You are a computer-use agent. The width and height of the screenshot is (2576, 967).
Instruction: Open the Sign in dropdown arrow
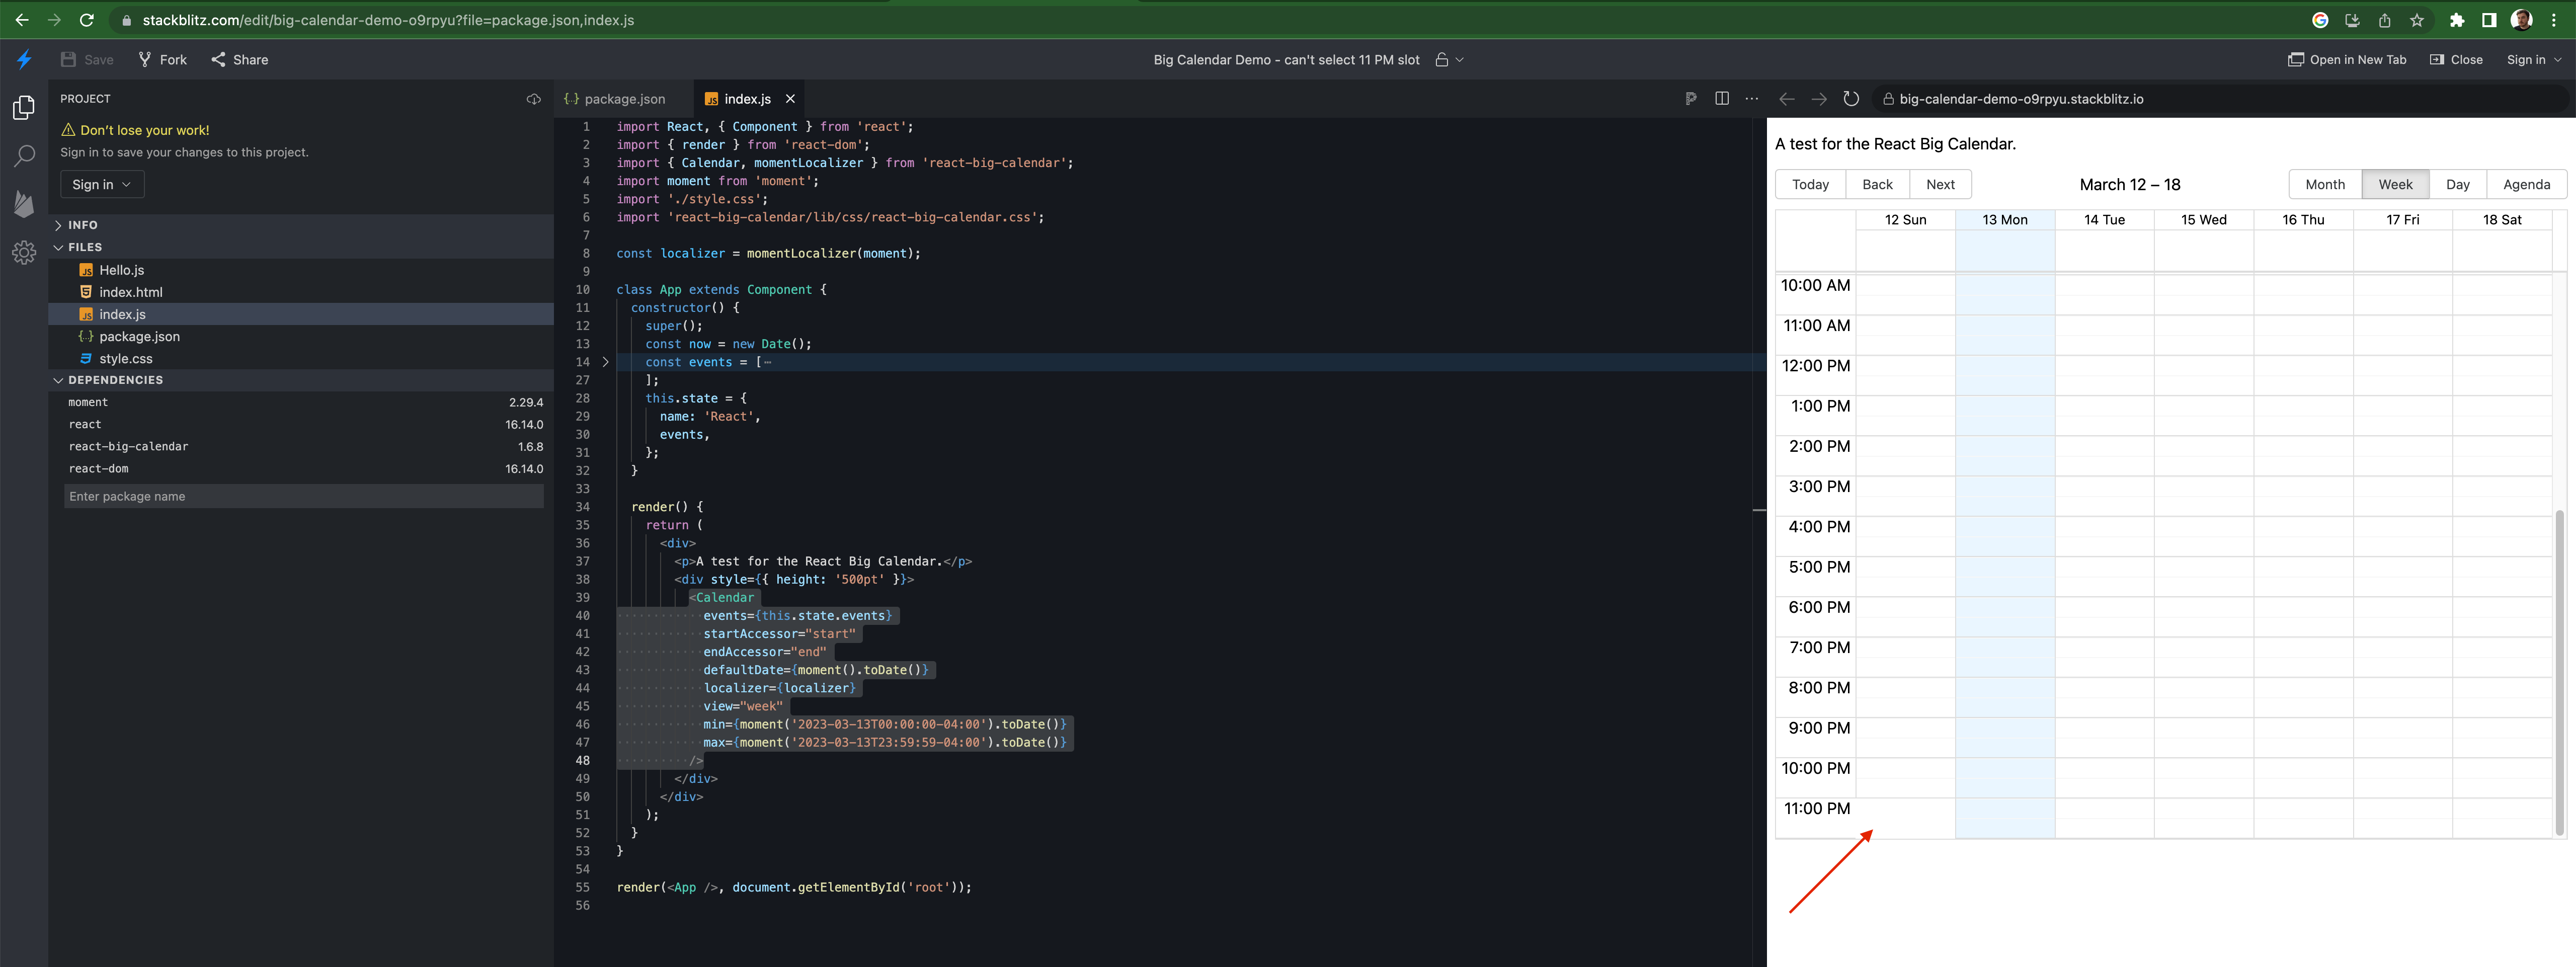pyautogui.click(x=127, y=184)
